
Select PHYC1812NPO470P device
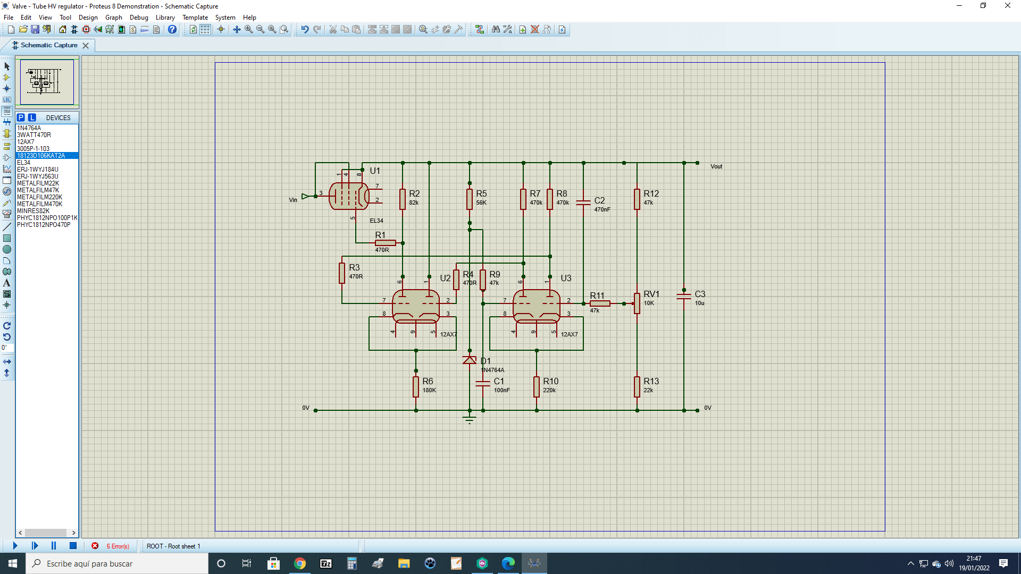(44, 225)
